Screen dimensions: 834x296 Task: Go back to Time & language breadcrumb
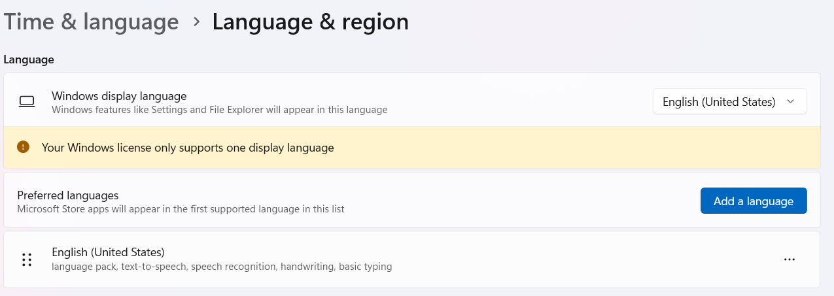91,22
